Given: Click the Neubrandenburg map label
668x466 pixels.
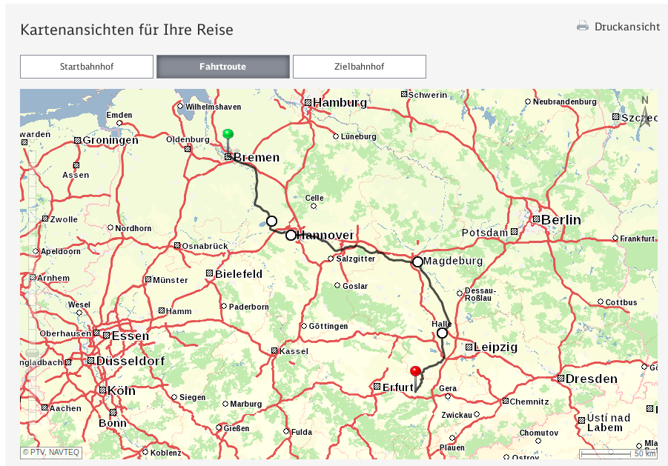Looking at the screenshot, I should point(564,101).
